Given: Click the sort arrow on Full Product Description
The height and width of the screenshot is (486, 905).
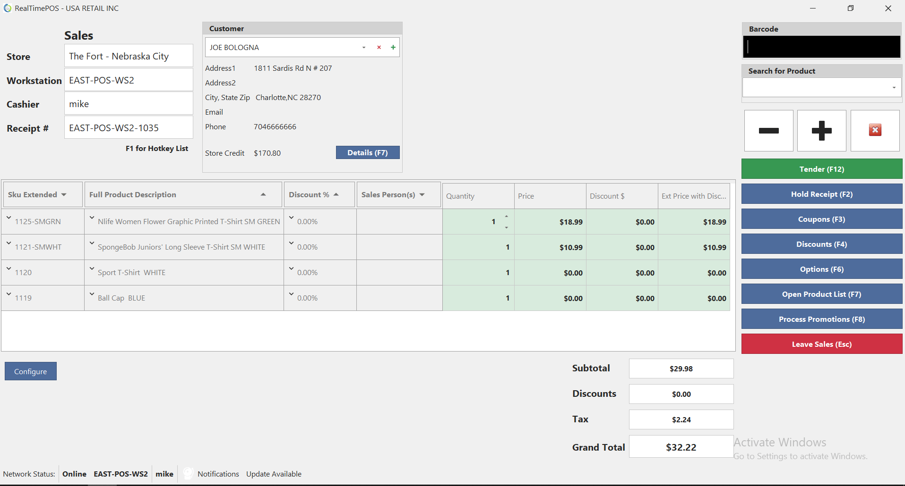Looking at the screenshot, I should pyautogui.click(x=263, y=194).
